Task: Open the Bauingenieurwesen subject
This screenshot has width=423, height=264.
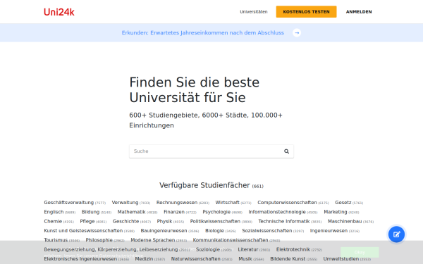Action: 164,231
